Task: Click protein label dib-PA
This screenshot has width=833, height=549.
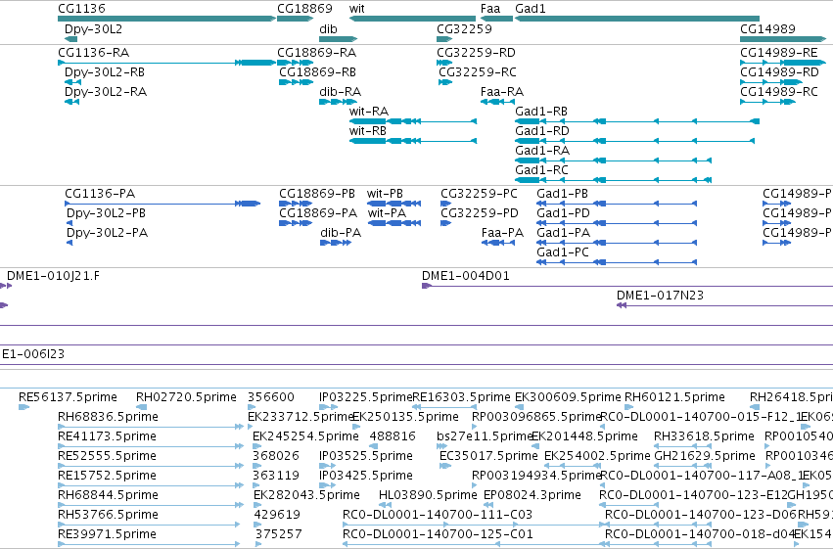Action: [x=341, y=233]
